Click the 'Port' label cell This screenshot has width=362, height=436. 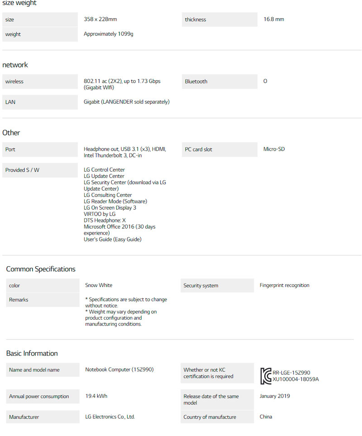point(40,149)
